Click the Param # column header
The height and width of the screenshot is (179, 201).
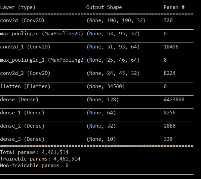pyautogui.click(x=174, y=7)
